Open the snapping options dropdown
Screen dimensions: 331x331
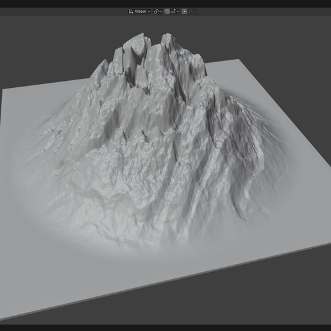point(175,12)
